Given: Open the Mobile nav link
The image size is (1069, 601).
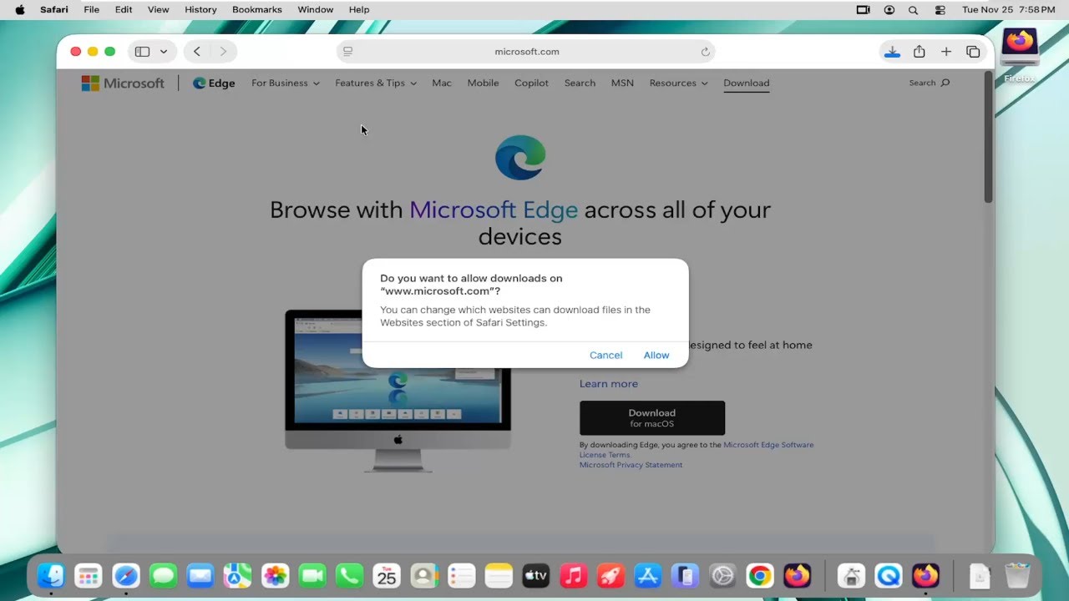Looking at the screenshot, I should click(483, 83).
